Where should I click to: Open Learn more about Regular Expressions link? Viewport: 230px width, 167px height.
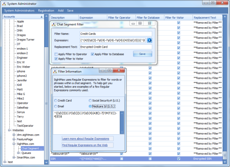(x=86, y=139)
